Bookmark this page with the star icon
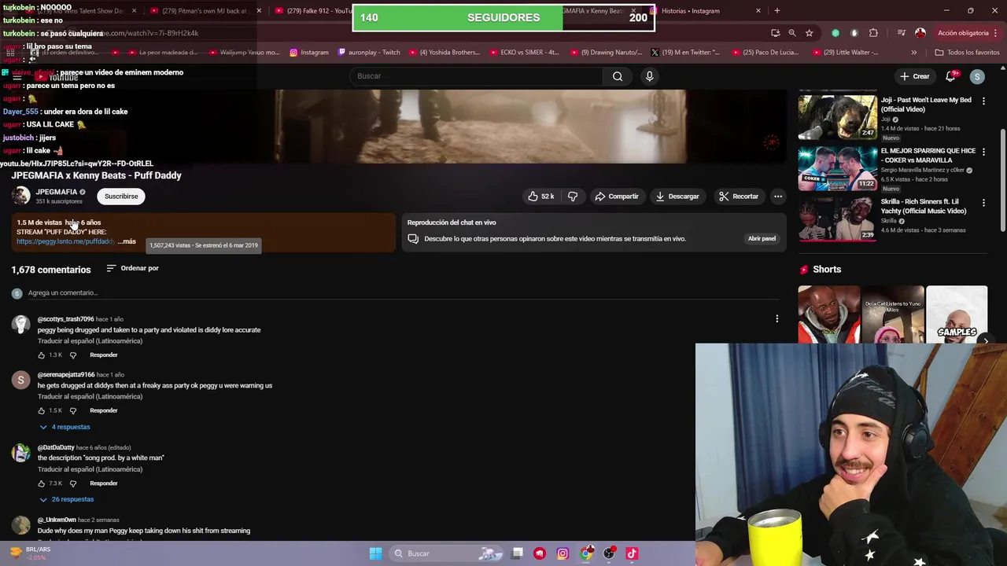 809,33
